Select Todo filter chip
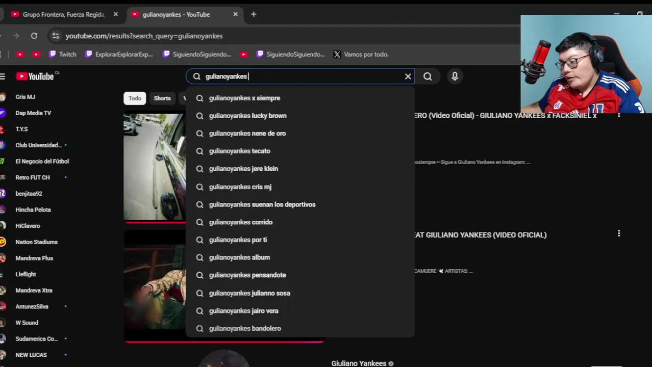652x367 pixels. (135, 98)
